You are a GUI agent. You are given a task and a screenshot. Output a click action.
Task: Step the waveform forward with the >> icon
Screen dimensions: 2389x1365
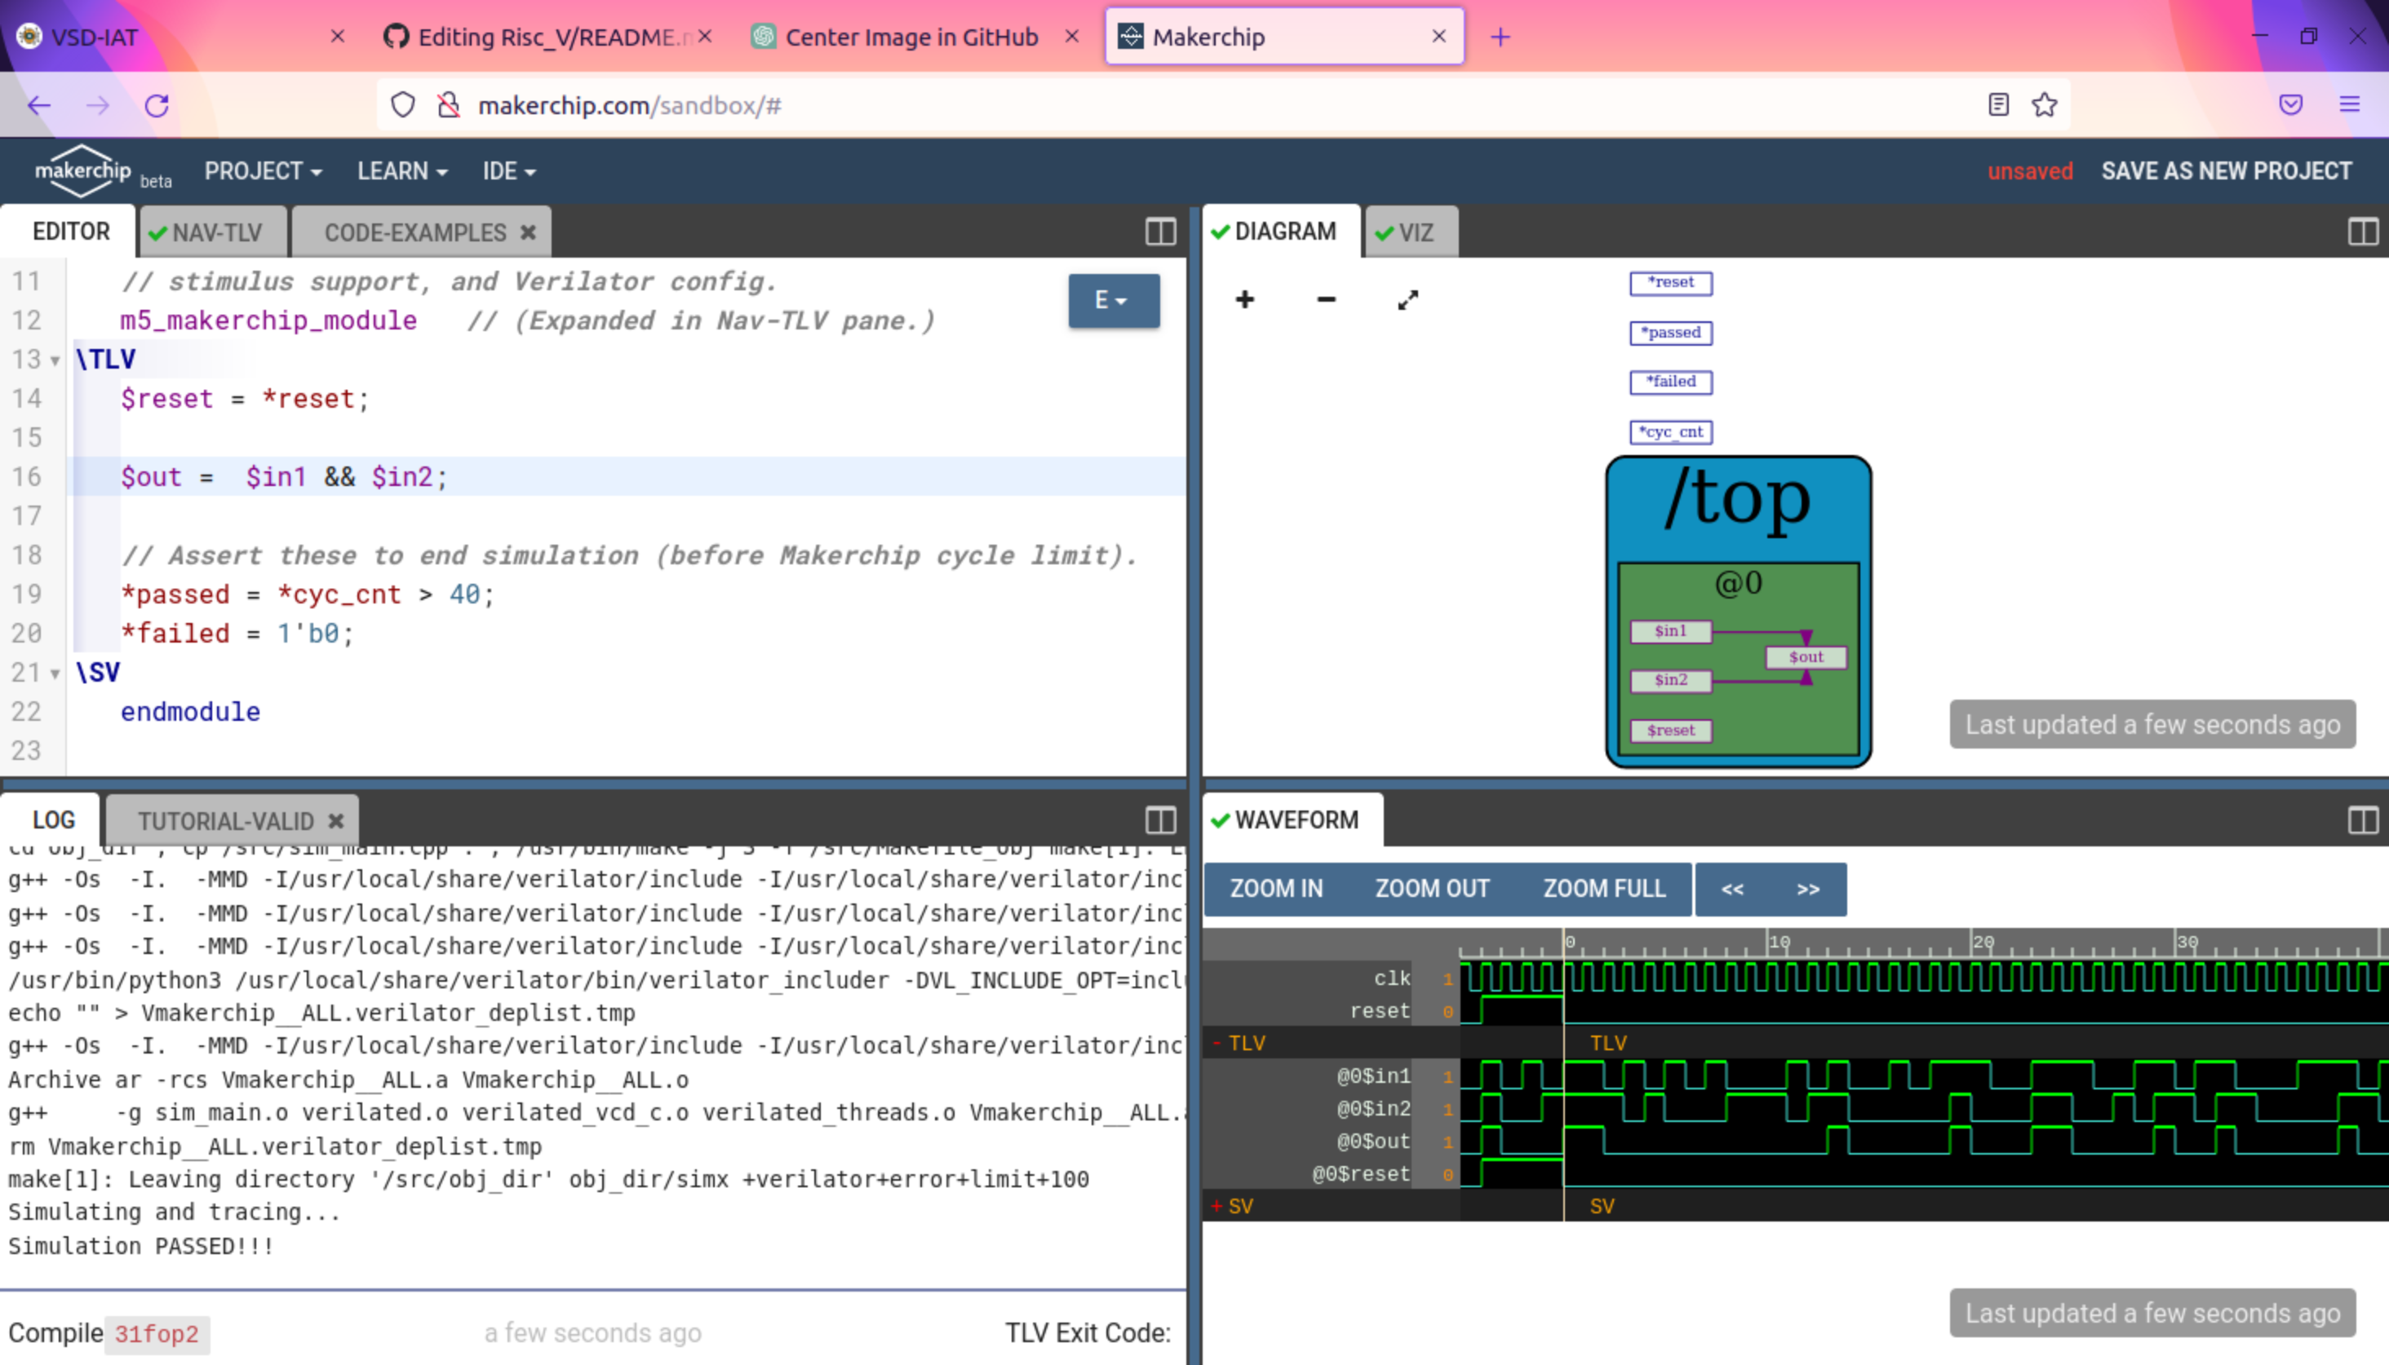[1806, 889]
